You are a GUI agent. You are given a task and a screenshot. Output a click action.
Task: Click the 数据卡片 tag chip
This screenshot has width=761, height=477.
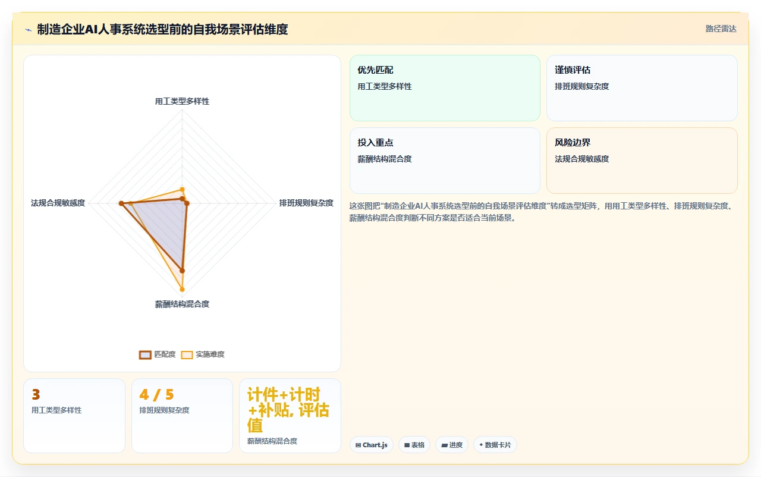[x=495, y=445]
